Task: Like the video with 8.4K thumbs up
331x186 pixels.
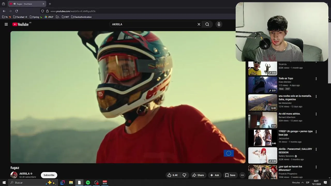Action: (x=173, y=175)
